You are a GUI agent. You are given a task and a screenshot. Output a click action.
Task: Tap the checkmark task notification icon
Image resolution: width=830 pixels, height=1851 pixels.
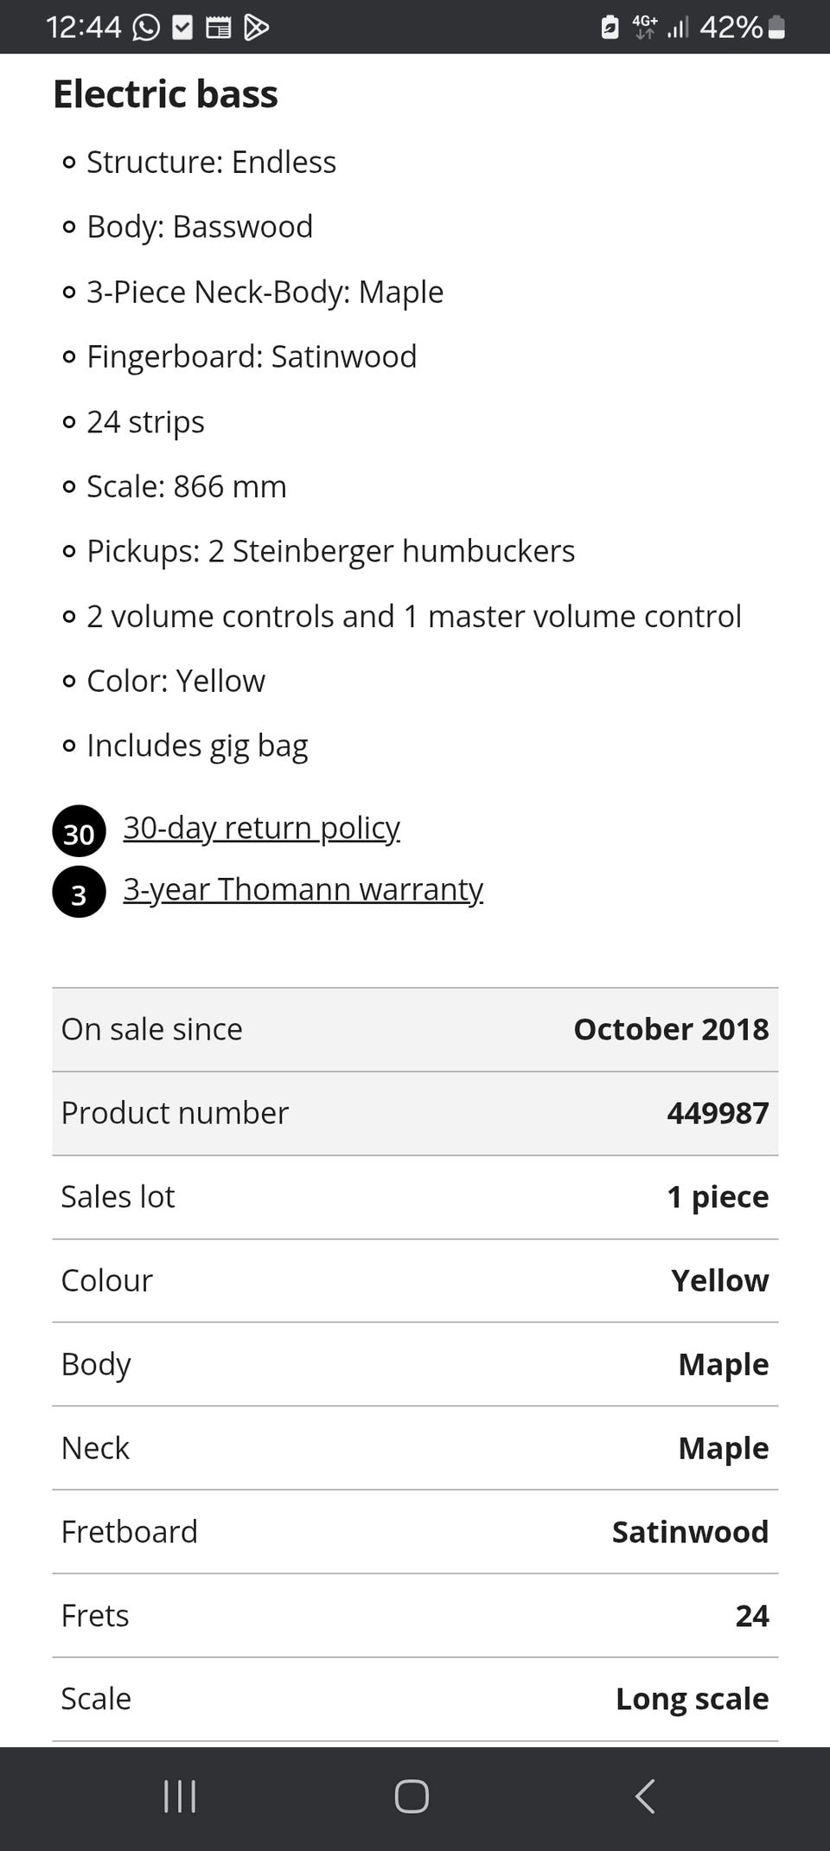click(x=182, y=28)
